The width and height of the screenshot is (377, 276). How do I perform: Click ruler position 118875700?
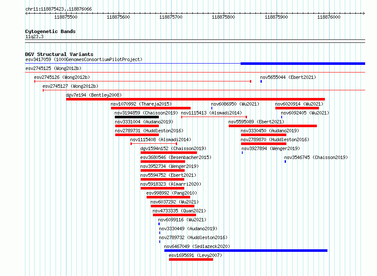tap(171, 17)
